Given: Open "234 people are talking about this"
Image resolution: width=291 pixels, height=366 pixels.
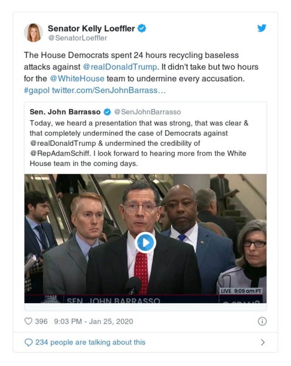Looking at the screenshot, I should (x=90, y=342).
